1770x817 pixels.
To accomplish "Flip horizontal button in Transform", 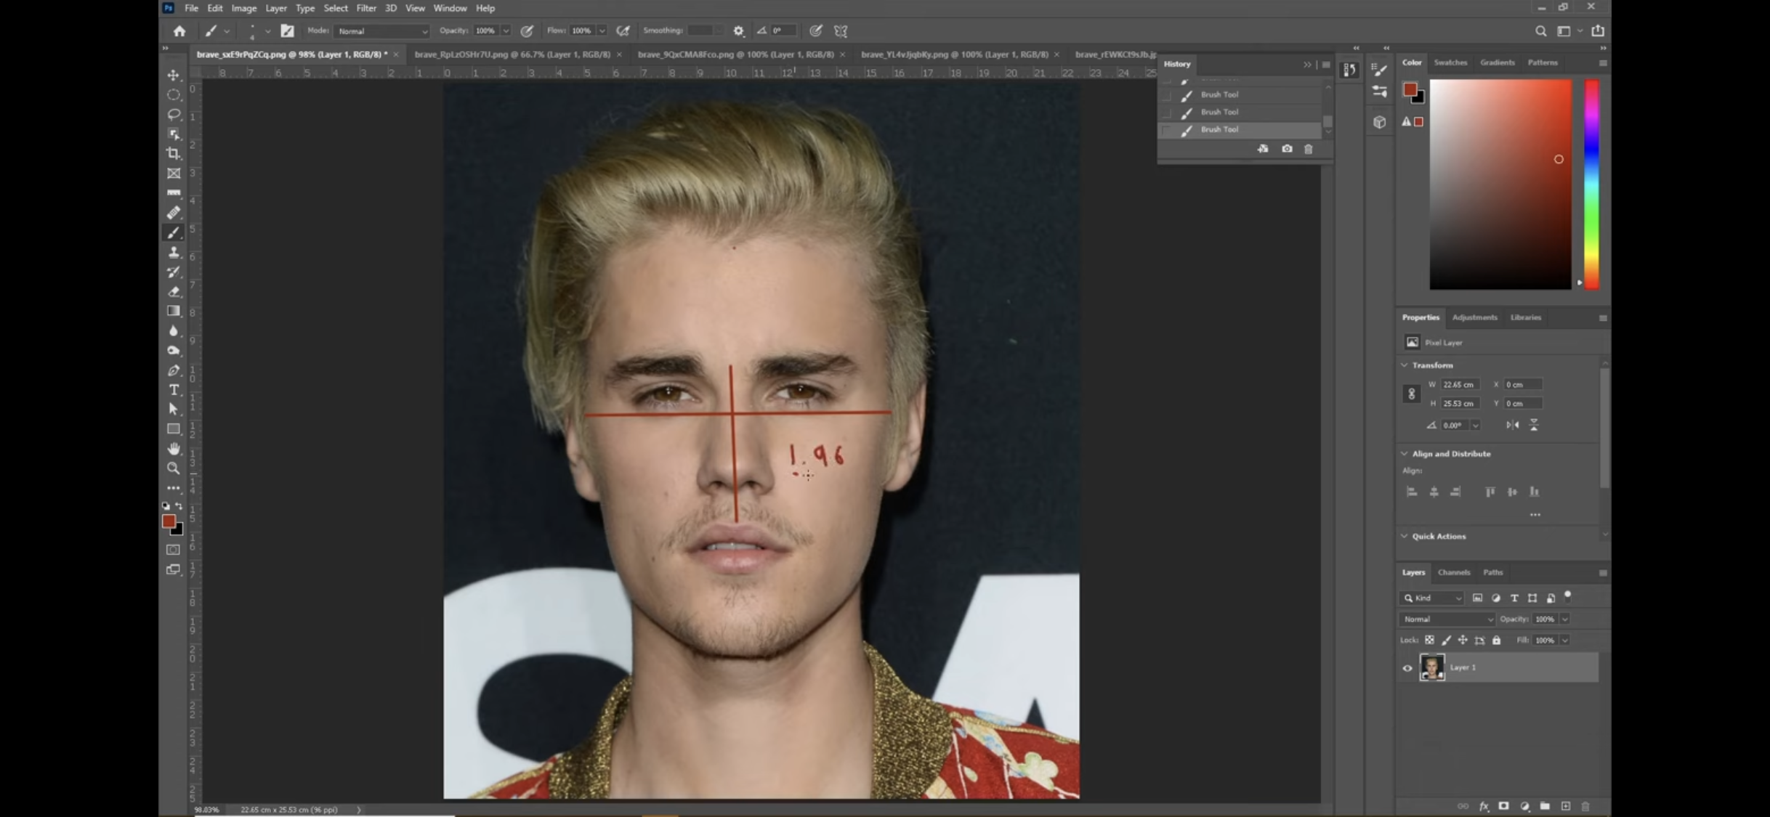I will click(1513, 425).
